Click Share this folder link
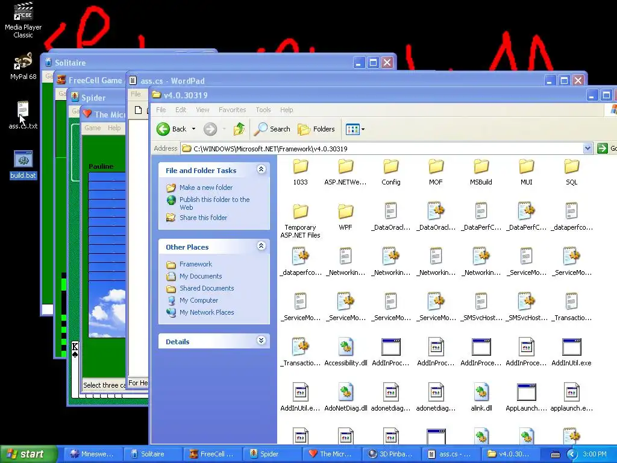Screen dimensions: 617x463 203,217
